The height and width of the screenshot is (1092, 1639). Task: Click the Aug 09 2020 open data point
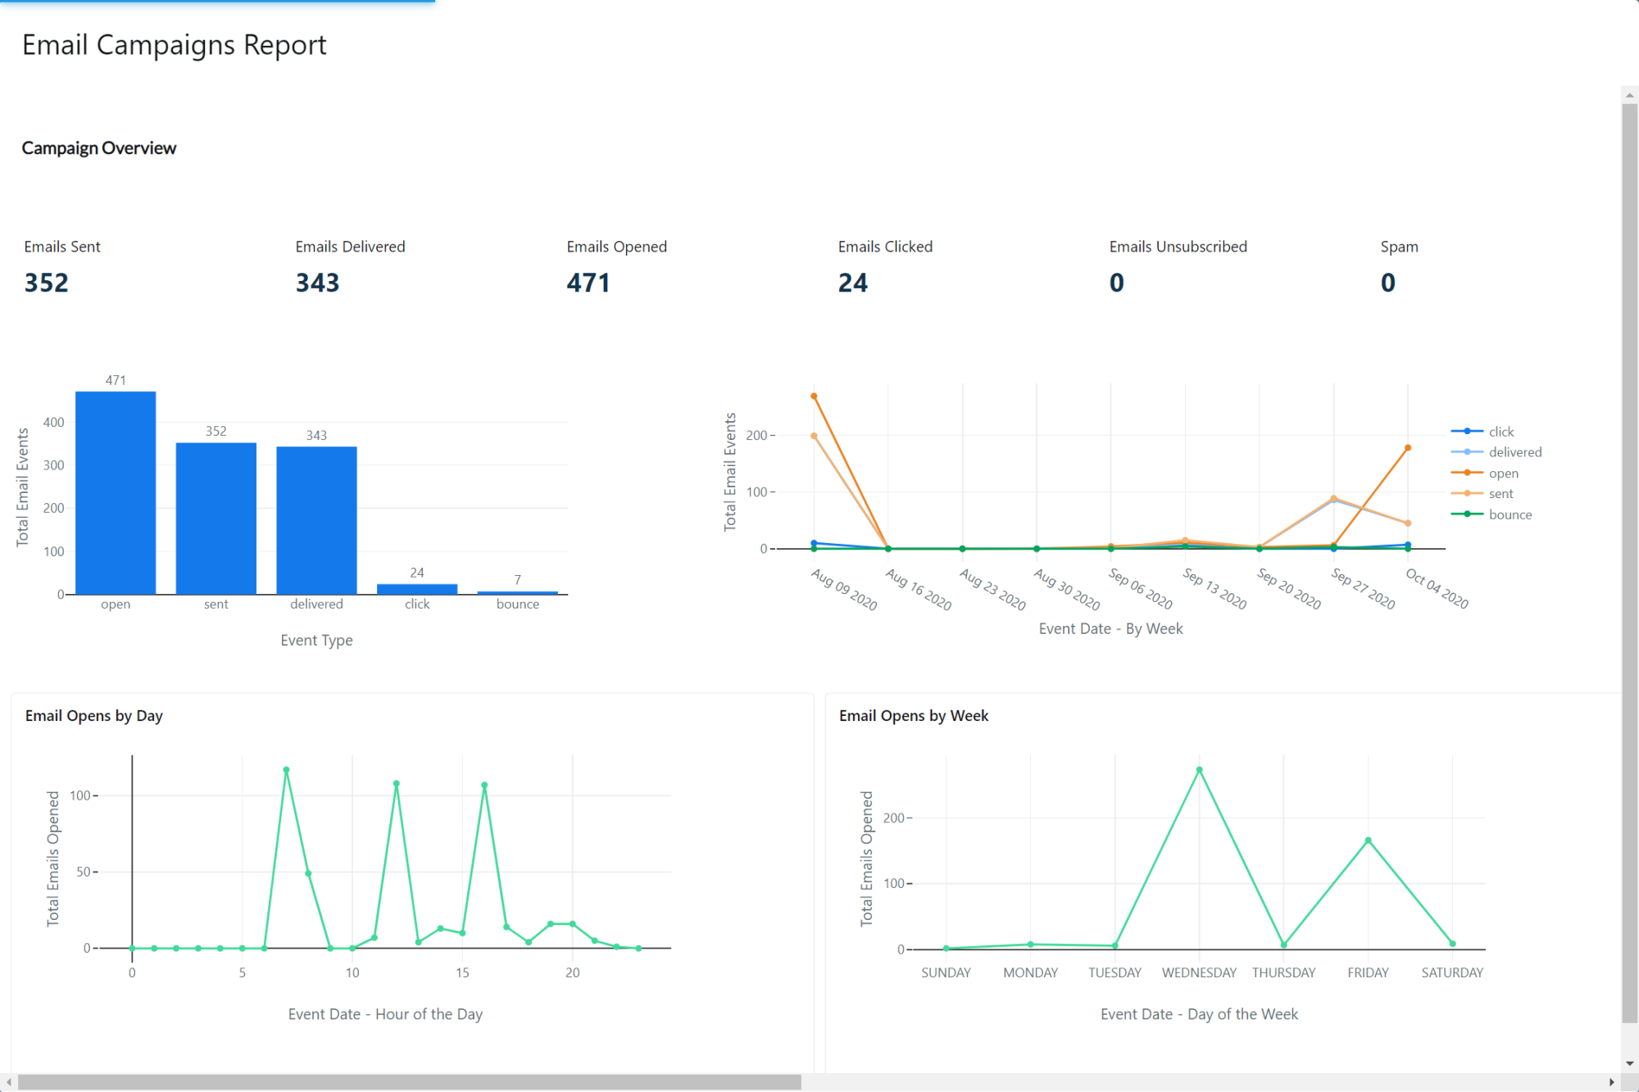tap(814, 396)
